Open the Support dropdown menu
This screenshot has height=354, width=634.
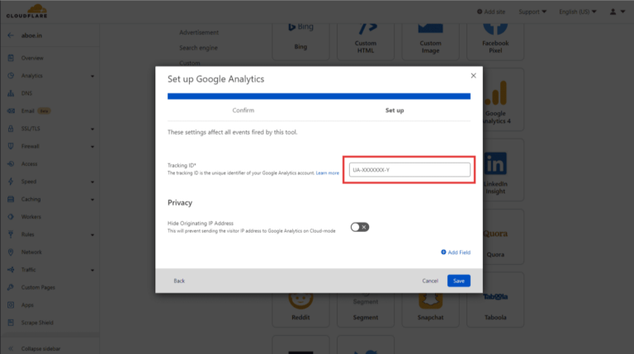click(532, 12)
